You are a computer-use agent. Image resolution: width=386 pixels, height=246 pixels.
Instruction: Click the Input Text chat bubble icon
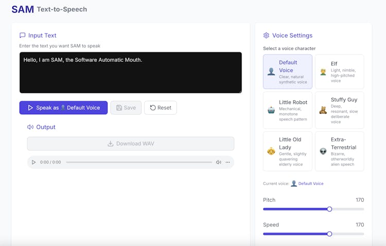click(22, 36)
